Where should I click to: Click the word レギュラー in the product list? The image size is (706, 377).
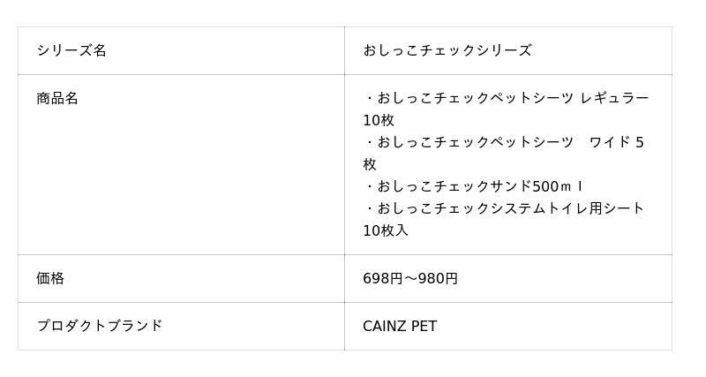pyautogui.click(x=614, y=98)
